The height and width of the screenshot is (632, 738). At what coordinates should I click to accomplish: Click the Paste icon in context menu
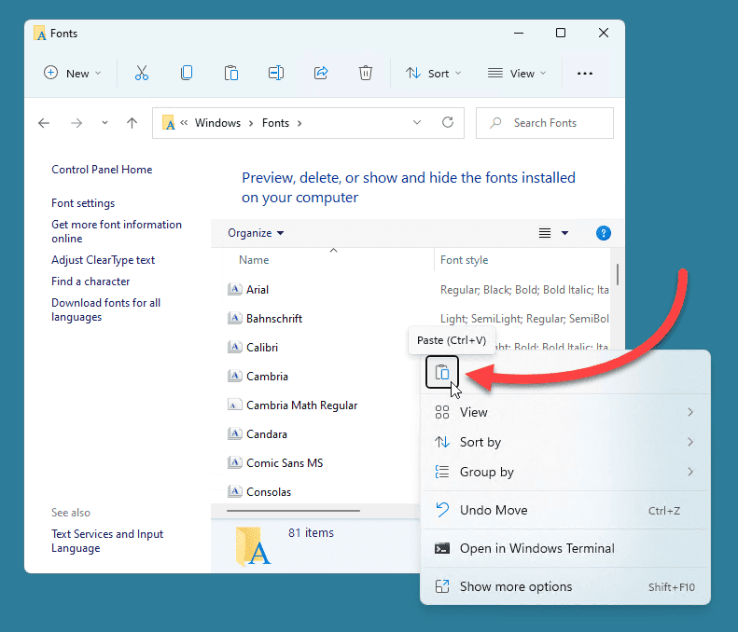point(442,373)
